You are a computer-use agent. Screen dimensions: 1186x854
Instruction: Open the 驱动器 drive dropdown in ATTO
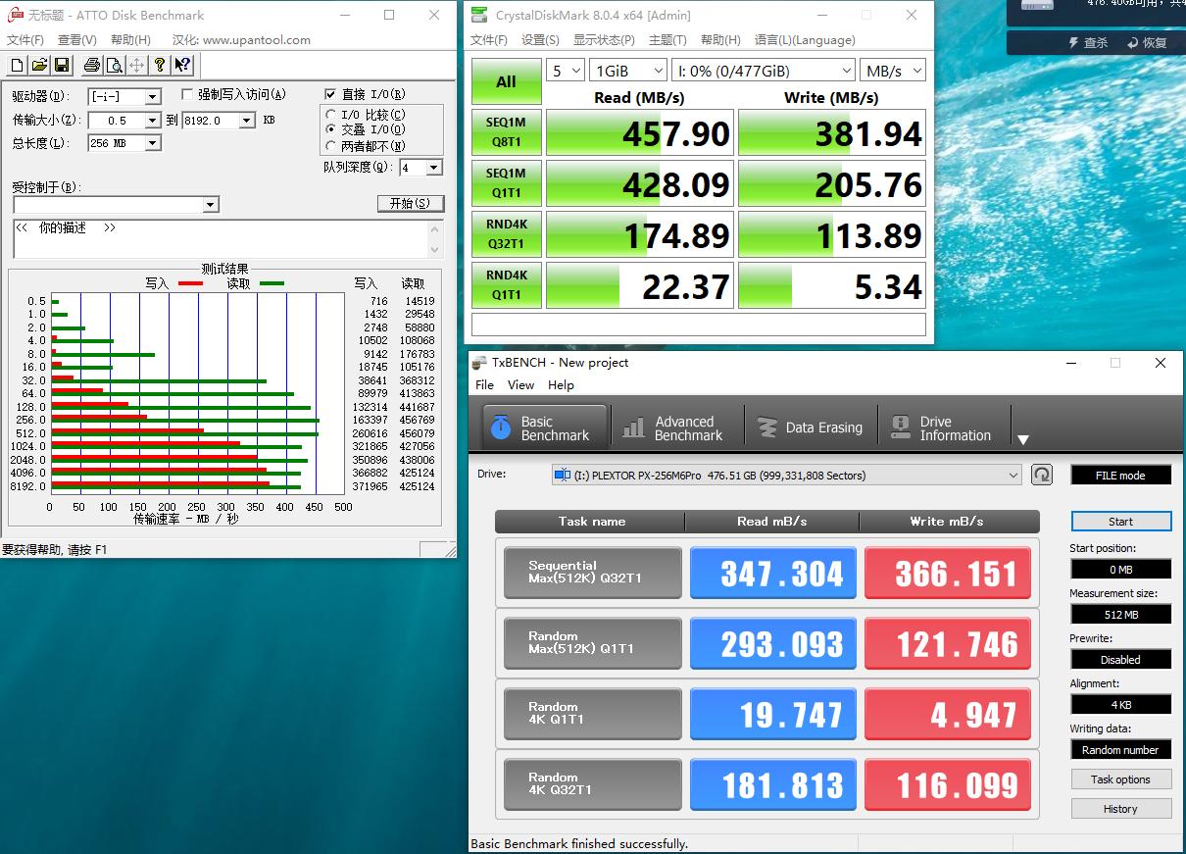pyautogui.click(x=153, y=96)
